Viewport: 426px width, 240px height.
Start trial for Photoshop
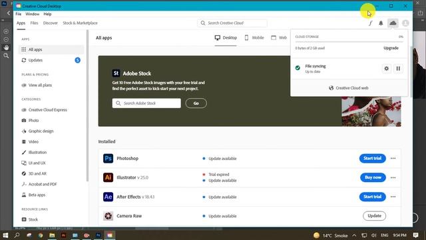373,159
